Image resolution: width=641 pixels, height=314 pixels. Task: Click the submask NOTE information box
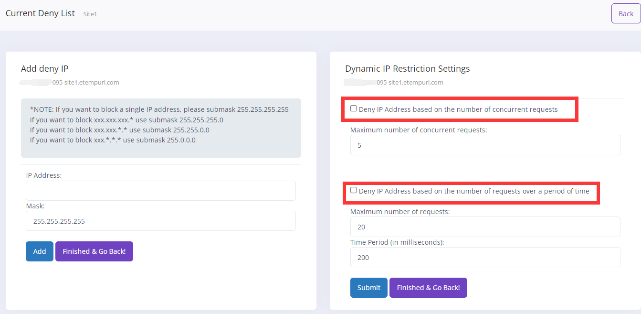coord(161,128)
